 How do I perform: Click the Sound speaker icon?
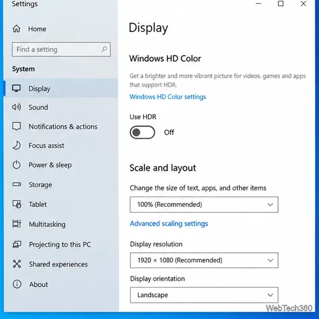[x=16, y=107]
